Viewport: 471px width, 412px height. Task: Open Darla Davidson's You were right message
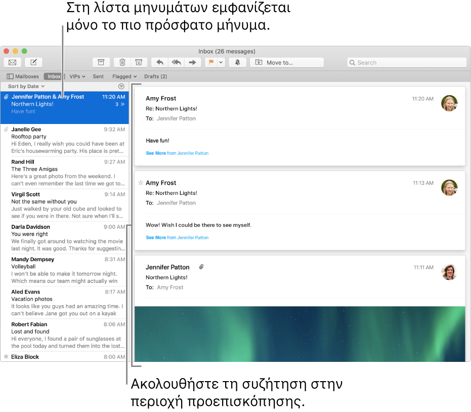(x=65, y=237)
